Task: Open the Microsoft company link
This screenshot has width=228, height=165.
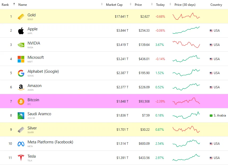Action: 36,57
